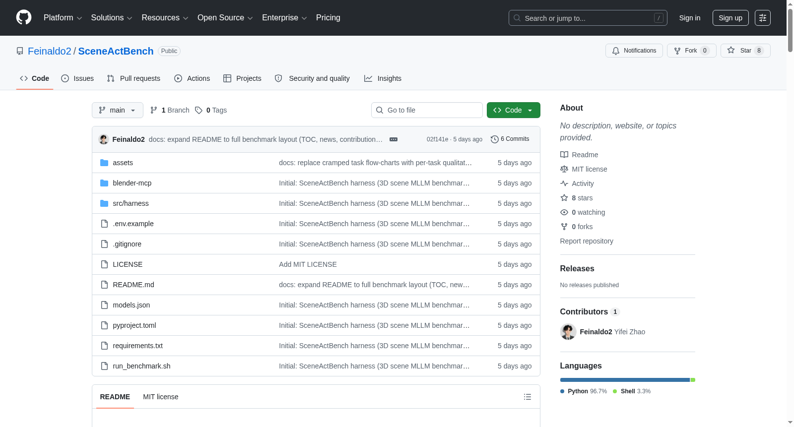
Task: Click the README.md file icon
Action: point(104,285)
